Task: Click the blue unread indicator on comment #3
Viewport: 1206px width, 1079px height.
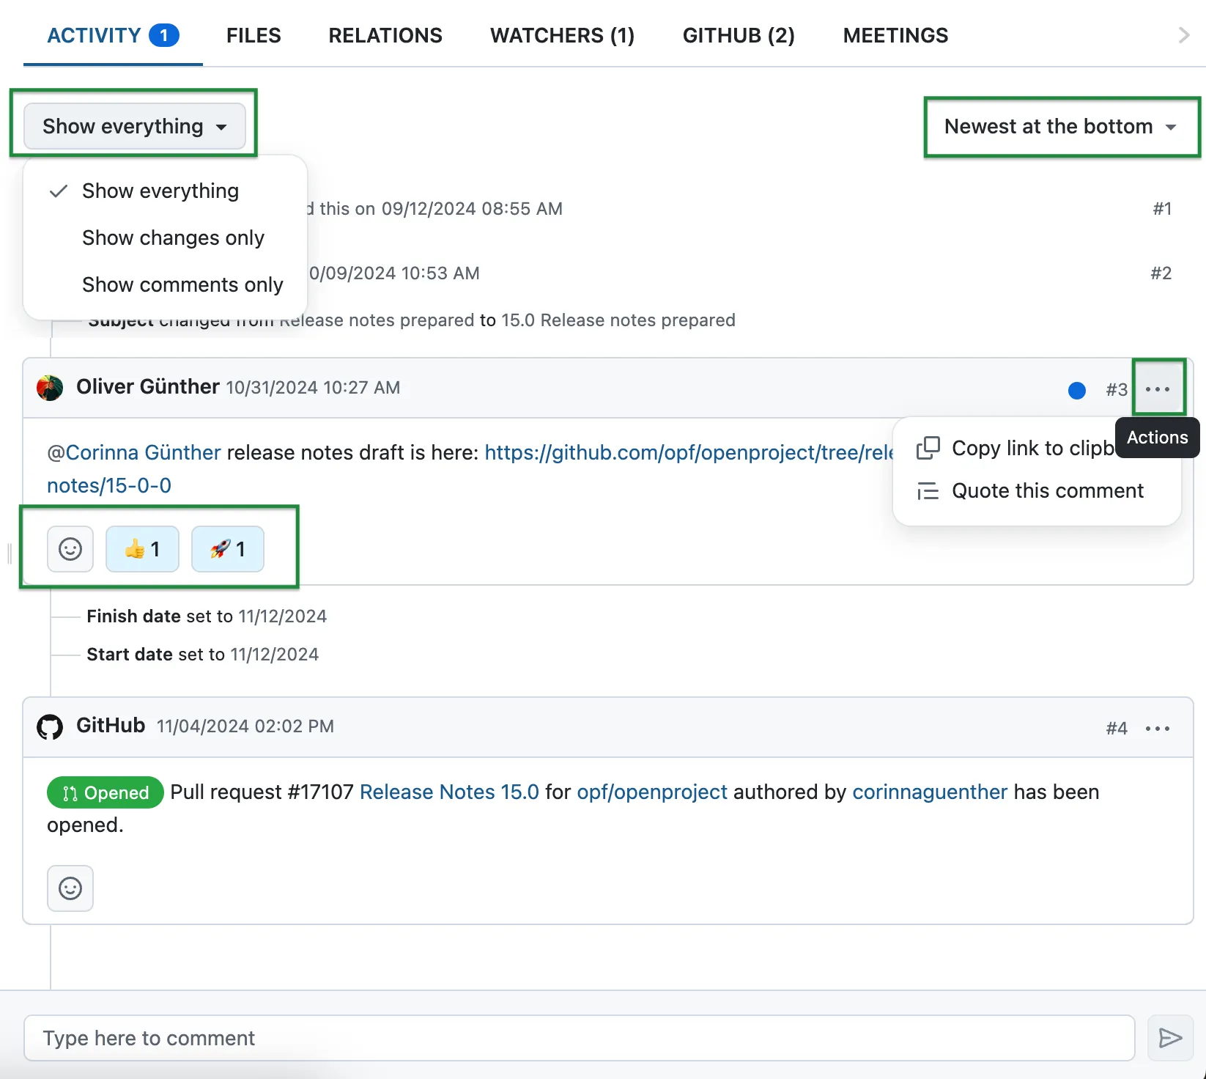Action: 1076,391
